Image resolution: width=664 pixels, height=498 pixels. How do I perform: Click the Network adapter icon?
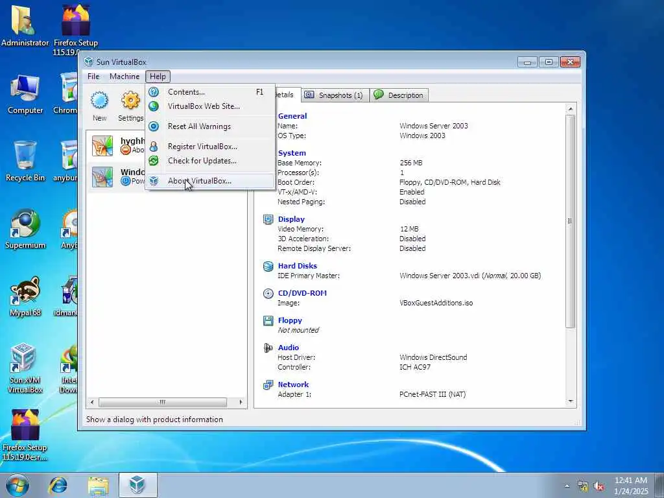tap(268, 385)
